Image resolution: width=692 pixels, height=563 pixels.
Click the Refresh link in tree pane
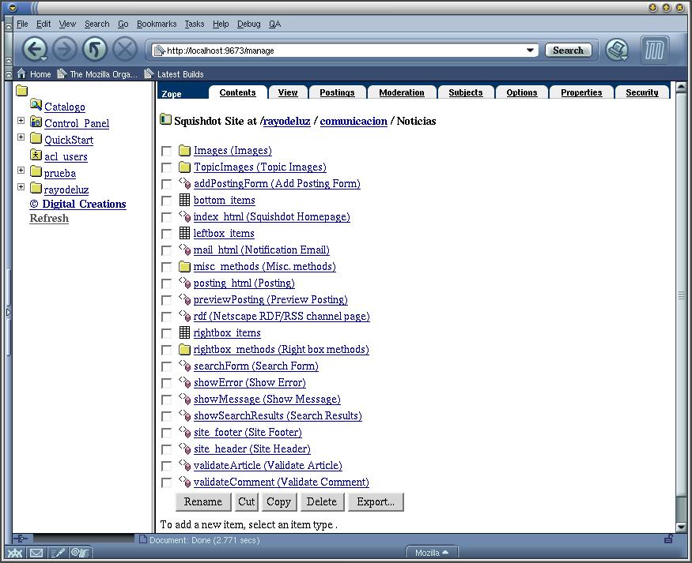[49, 218]
